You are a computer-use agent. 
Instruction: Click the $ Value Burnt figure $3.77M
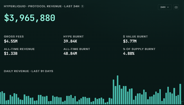coord(130,41)
